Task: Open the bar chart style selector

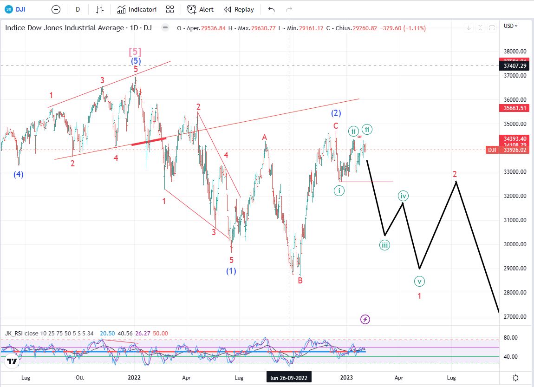Action: tap(99, 10)
